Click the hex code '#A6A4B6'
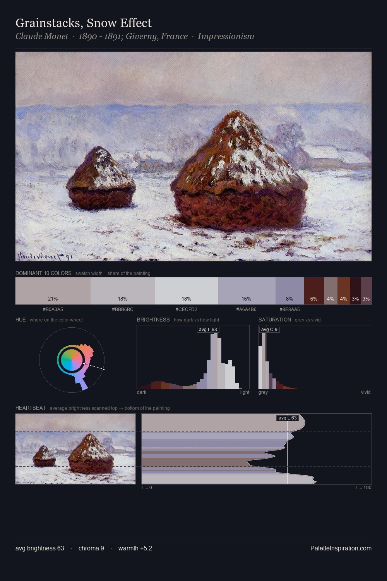This screenshot has height=581, width=387. (247, 309)
